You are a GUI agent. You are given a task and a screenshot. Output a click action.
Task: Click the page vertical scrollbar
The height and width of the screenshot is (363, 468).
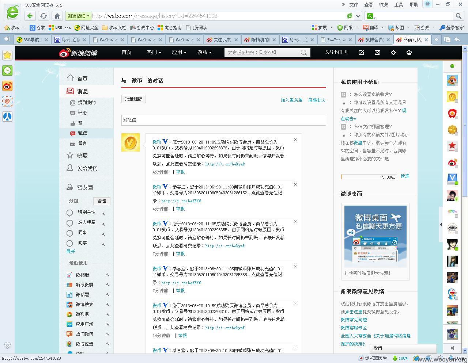[465, 124]
